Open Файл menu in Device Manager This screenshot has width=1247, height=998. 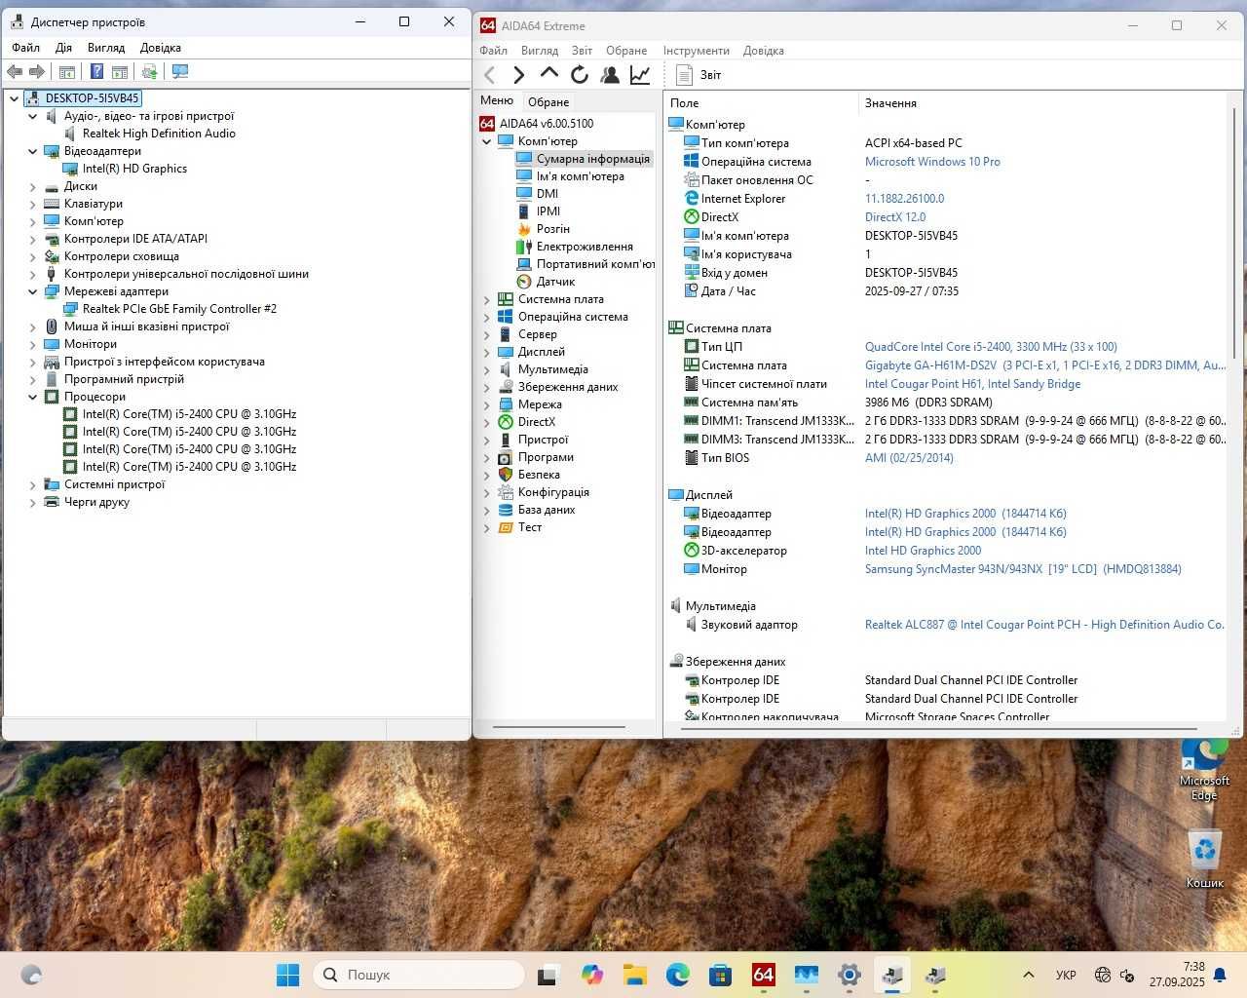point(26,48)
